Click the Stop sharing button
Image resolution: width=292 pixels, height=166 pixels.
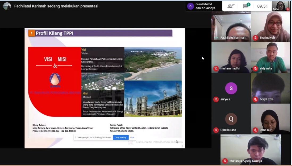[x=121, y=137]
